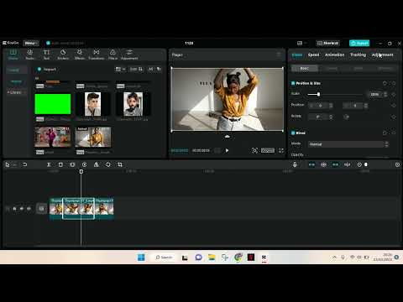Open the media view layout dropdown
The width and height of the screenshot is (403, 302).
120,69
